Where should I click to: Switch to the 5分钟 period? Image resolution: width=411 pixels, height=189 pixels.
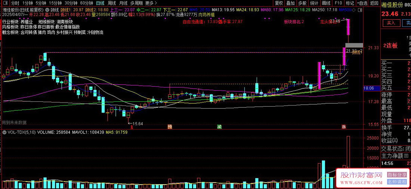(x=41, y=3)
